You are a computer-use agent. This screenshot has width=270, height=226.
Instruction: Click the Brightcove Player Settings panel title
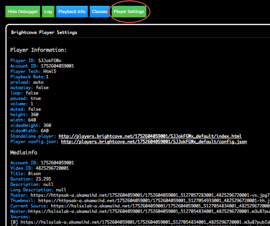click(44, 32)
